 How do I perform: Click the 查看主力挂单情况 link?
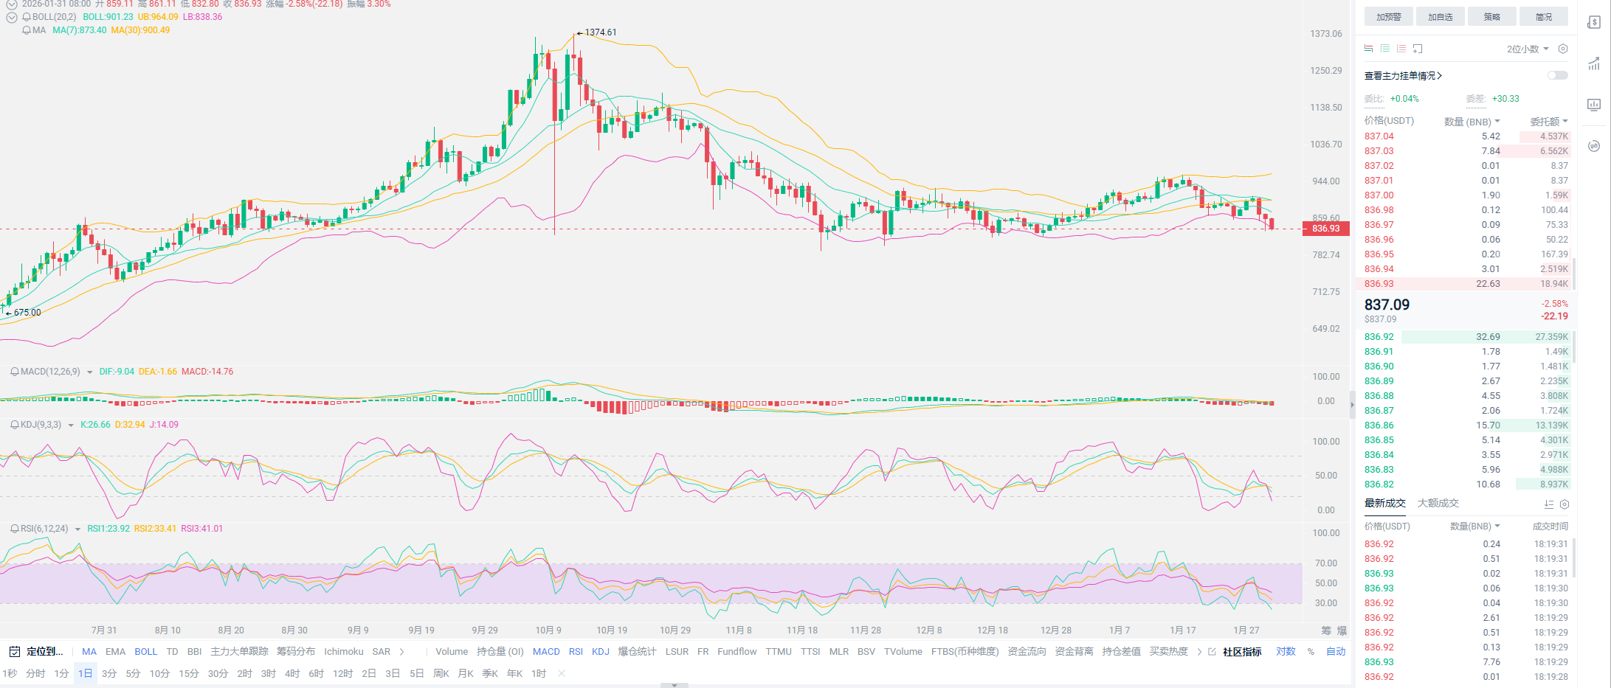coord(1402,75)
